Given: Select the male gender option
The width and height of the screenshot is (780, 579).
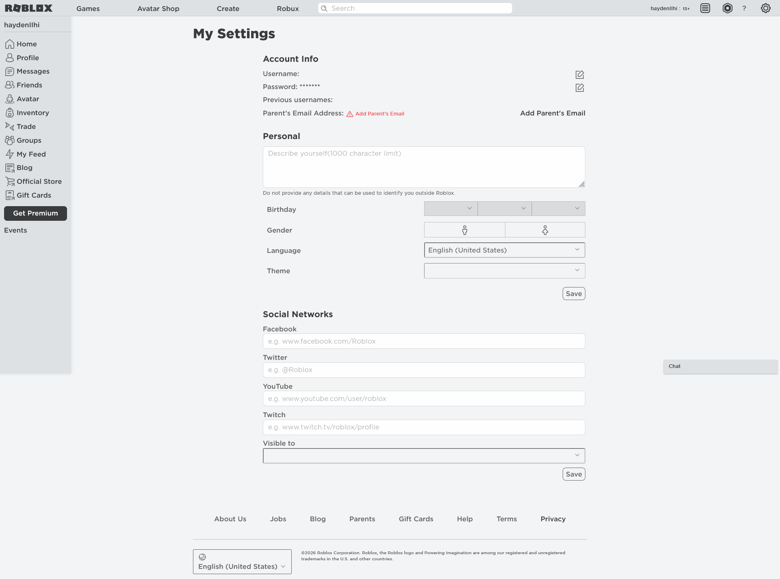Looking at the screenshot, I should [464, 230].
